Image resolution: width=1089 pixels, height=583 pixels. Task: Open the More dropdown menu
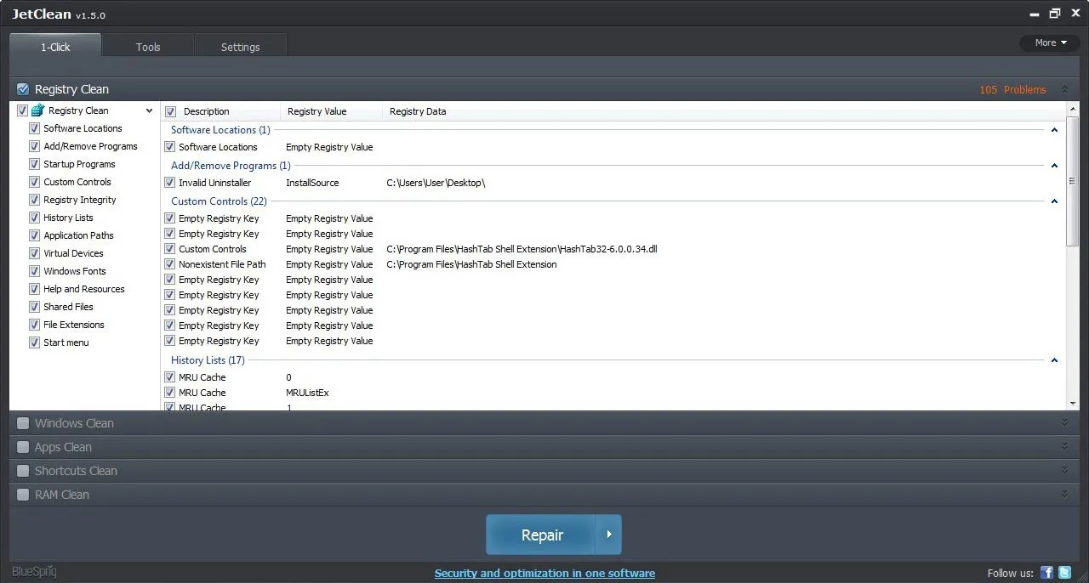click(1049, 42)
